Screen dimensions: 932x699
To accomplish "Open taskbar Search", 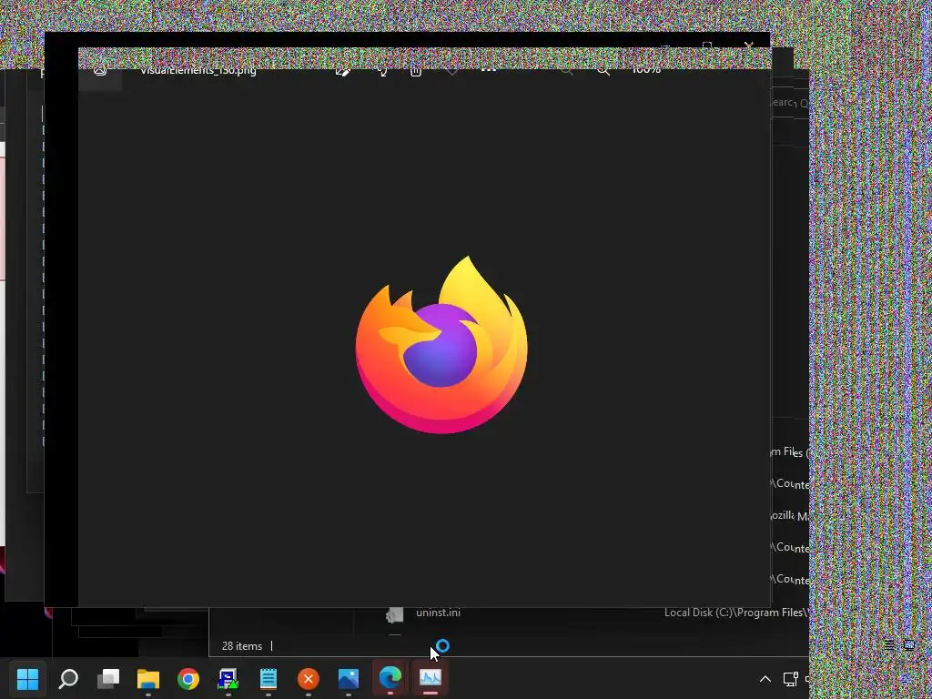I will (x=67, y=678).
